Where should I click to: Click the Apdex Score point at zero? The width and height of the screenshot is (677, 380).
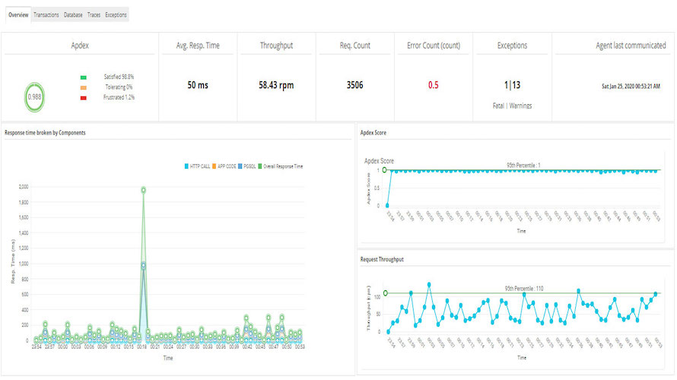point(389,205)
